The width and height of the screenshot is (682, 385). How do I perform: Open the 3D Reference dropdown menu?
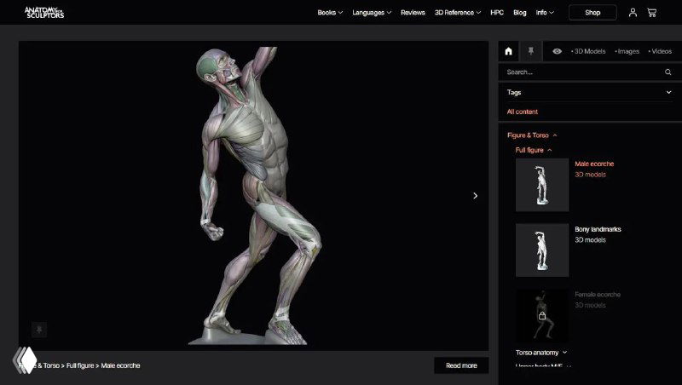(x=458, y=13)
